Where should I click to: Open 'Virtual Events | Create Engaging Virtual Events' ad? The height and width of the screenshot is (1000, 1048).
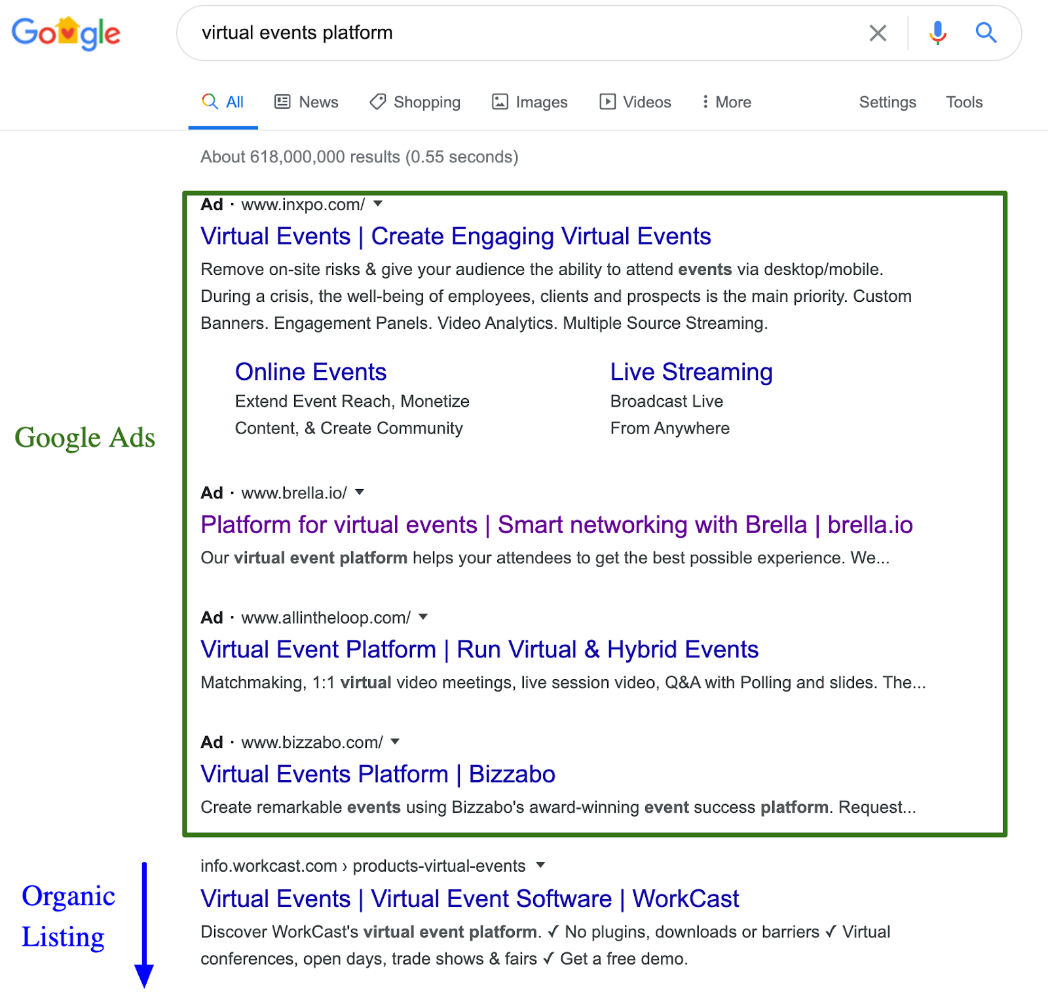pos(456,236)
